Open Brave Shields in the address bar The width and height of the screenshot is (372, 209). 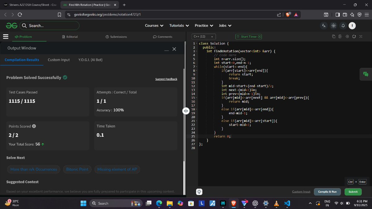click(x=288, y=14)
